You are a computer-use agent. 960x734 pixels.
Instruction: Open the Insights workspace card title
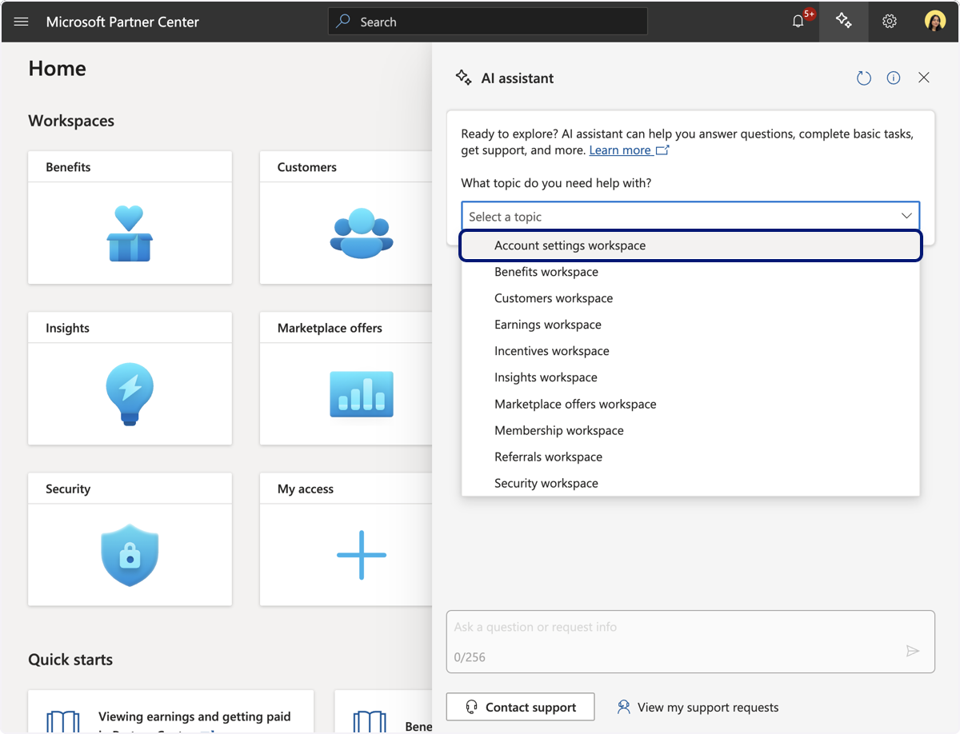[x=67, y=328]
